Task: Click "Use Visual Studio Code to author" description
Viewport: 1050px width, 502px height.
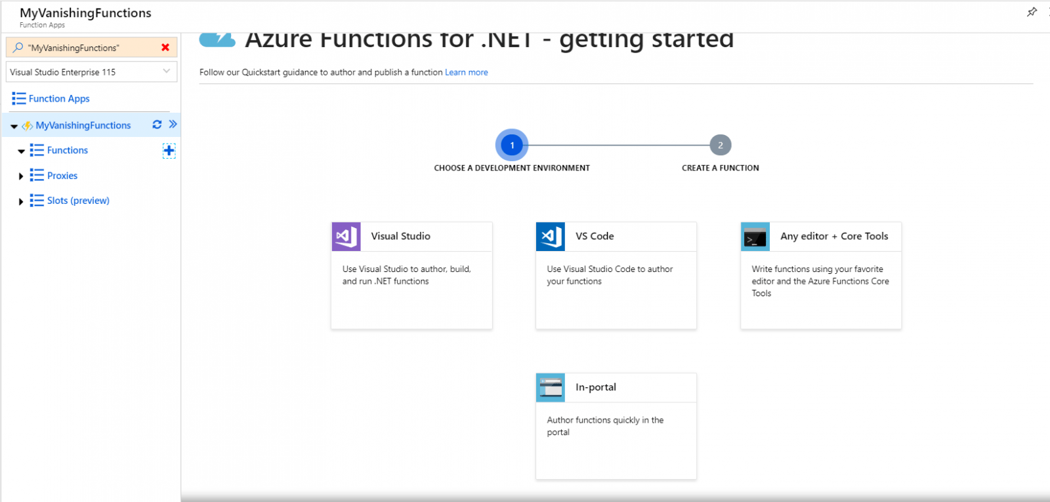Action: point(610,275)
